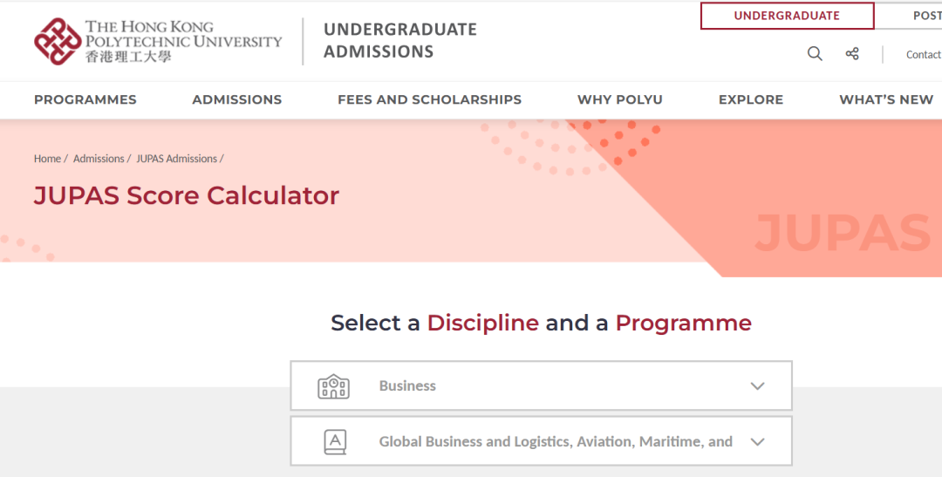
Task: Select the Undergraduate tab
Action: tap(787, 16)
